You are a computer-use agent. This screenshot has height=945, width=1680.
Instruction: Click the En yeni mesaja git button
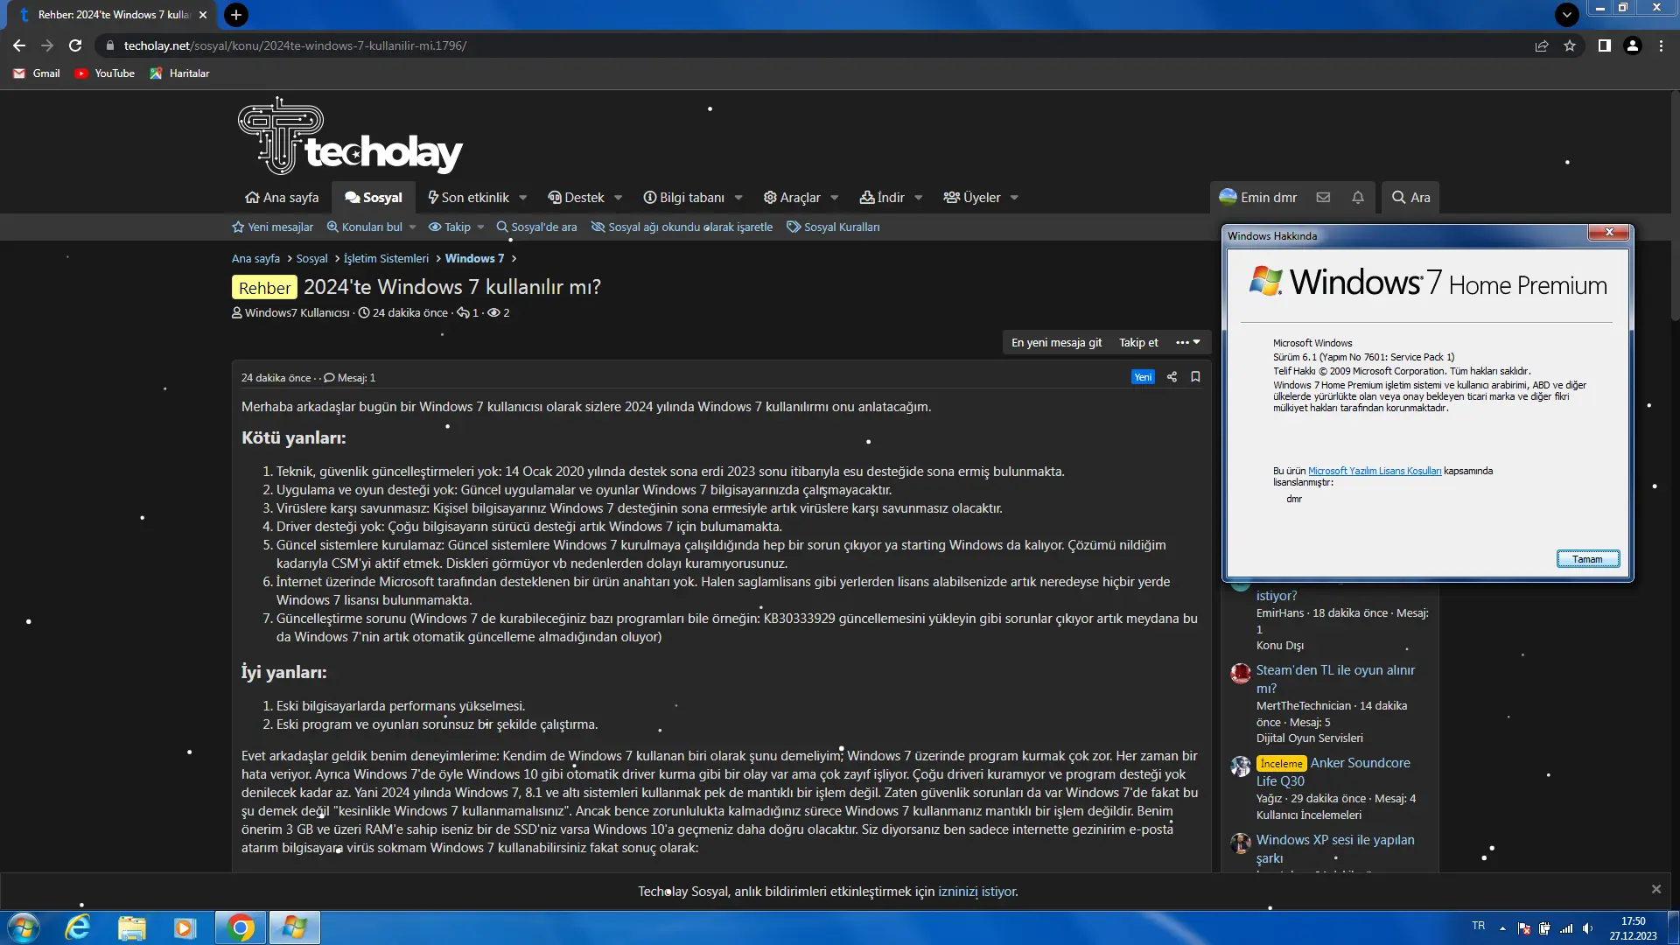[1056, 342]
